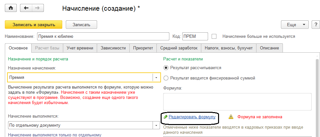
Task: Expand the Назначение начисления dropdown arrow
Action: (x=156, y=78)
